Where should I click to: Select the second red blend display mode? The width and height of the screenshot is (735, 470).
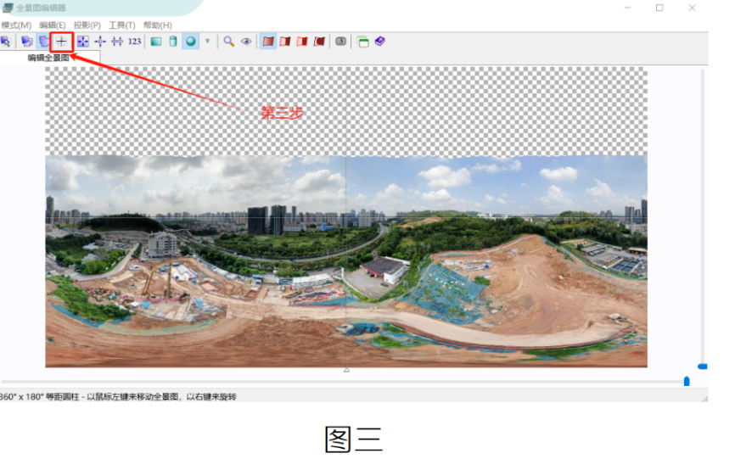coord(285,42)
